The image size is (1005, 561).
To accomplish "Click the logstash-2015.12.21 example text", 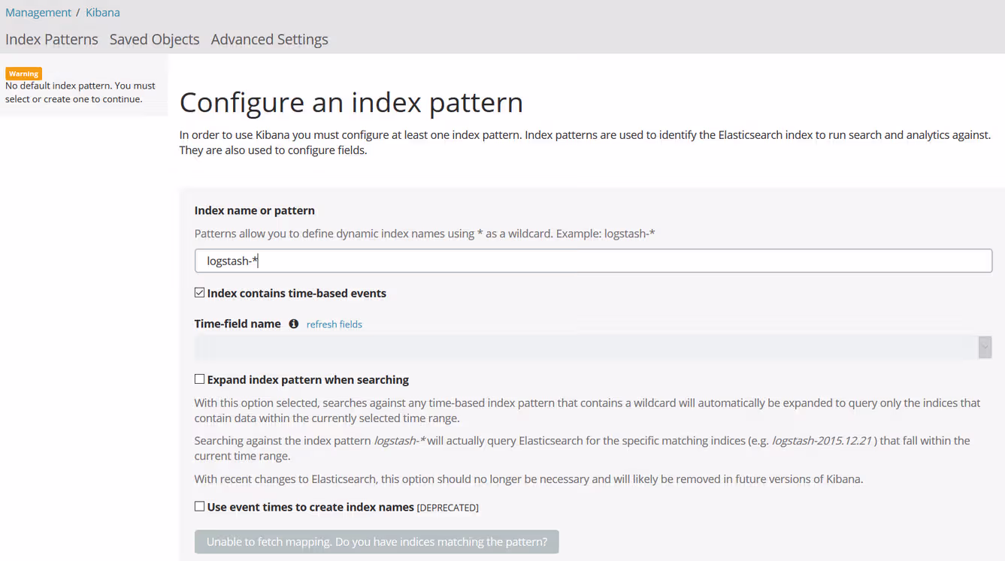I will pyautogui.click(x=822, y=440).
